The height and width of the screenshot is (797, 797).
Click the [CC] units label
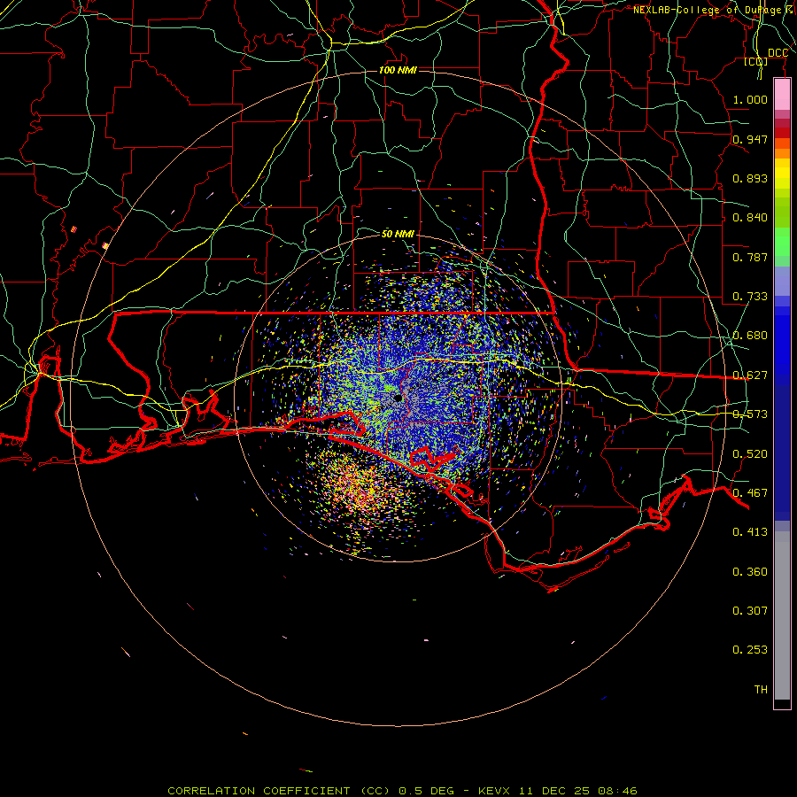tap(756, 61)
